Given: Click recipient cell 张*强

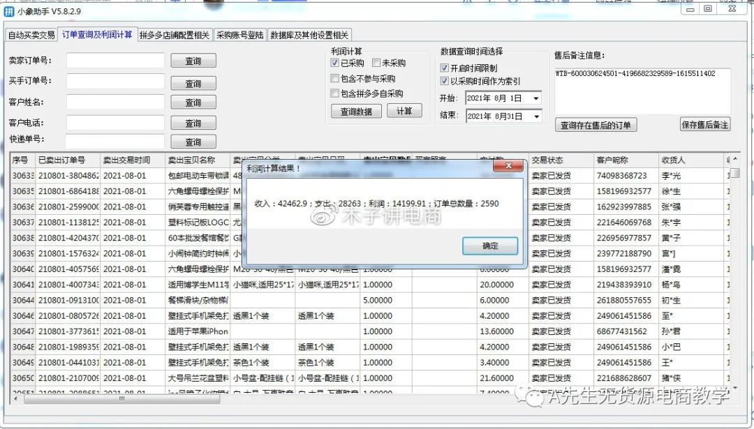Looking at the screenshot, I should pos(691,206).
